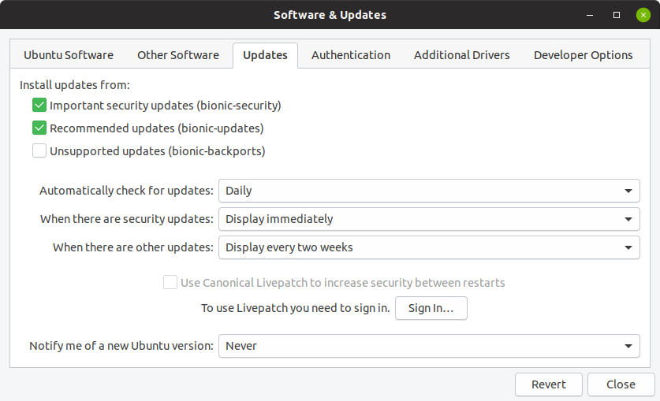Open the Developer Options tab
The image size is (660, 401).
coord(584,55)
